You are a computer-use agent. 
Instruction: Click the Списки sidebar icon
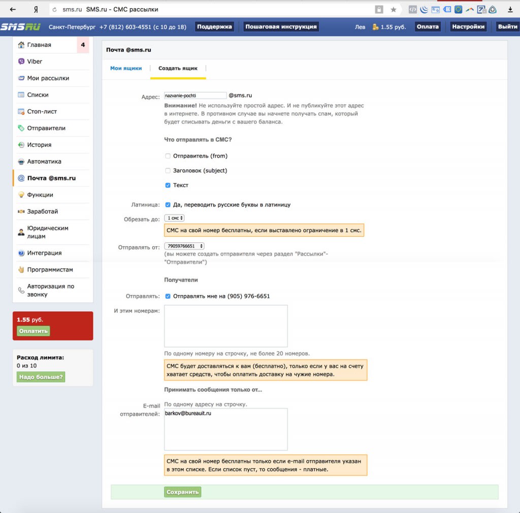coord(21,95)
